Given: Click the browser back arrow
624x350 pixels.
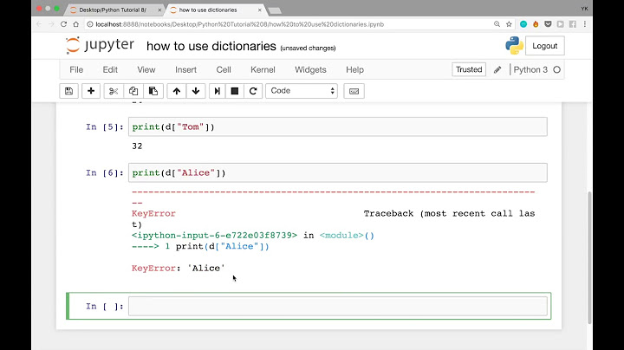Looking at the screenshot, I should [39, 24].
